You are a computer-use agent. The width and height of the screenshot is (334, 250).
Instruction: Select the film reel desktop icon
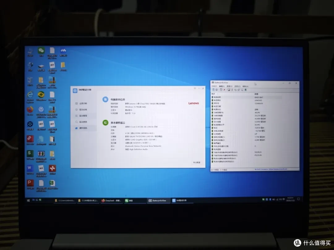coord(30,125)
